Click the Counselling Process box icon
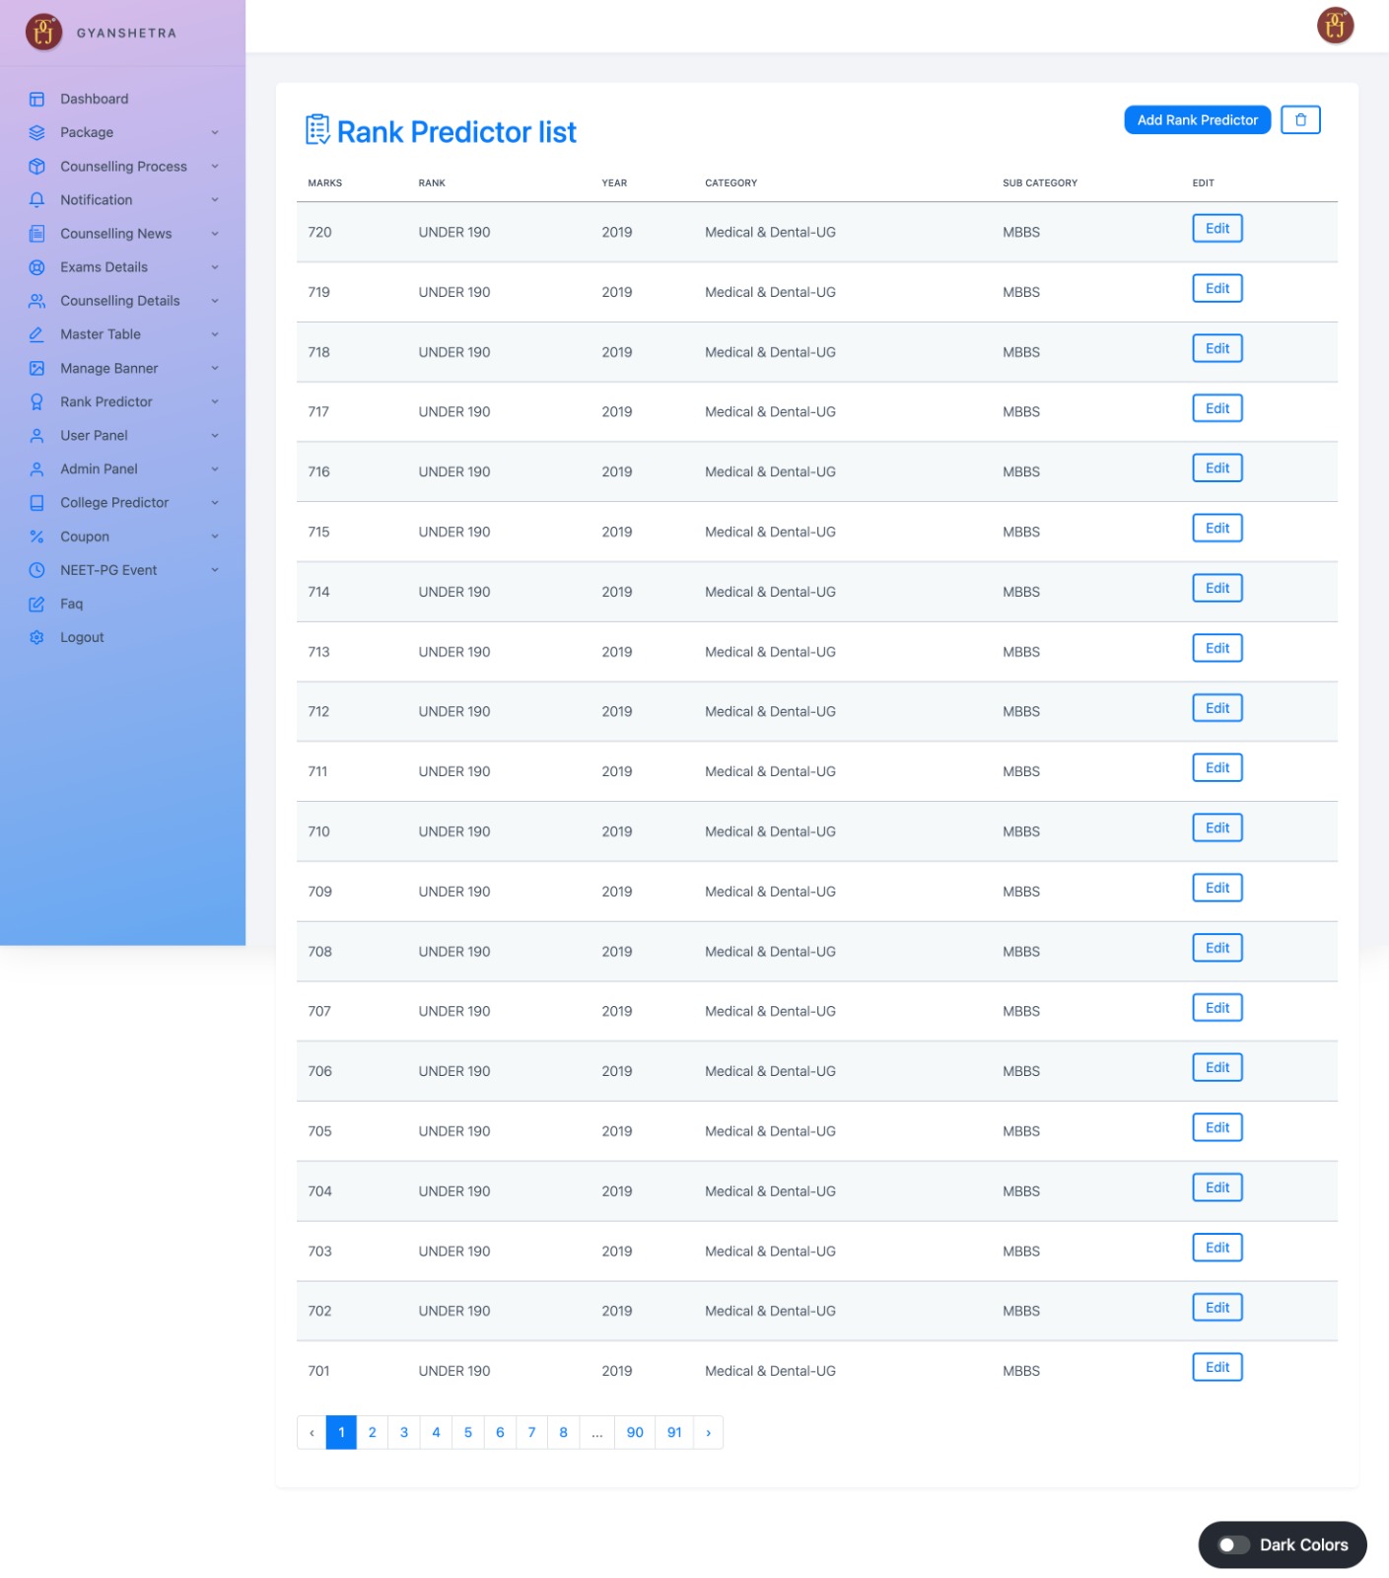The height and width of the screenshot is (1578, 1389). 36,166
